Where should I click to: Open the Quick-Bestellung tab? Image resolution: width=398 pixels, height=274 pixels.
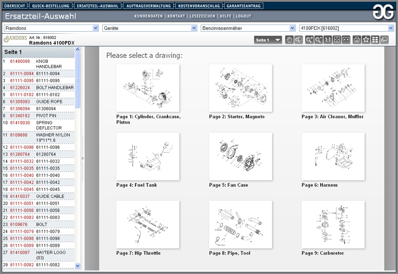pos(51,6)
